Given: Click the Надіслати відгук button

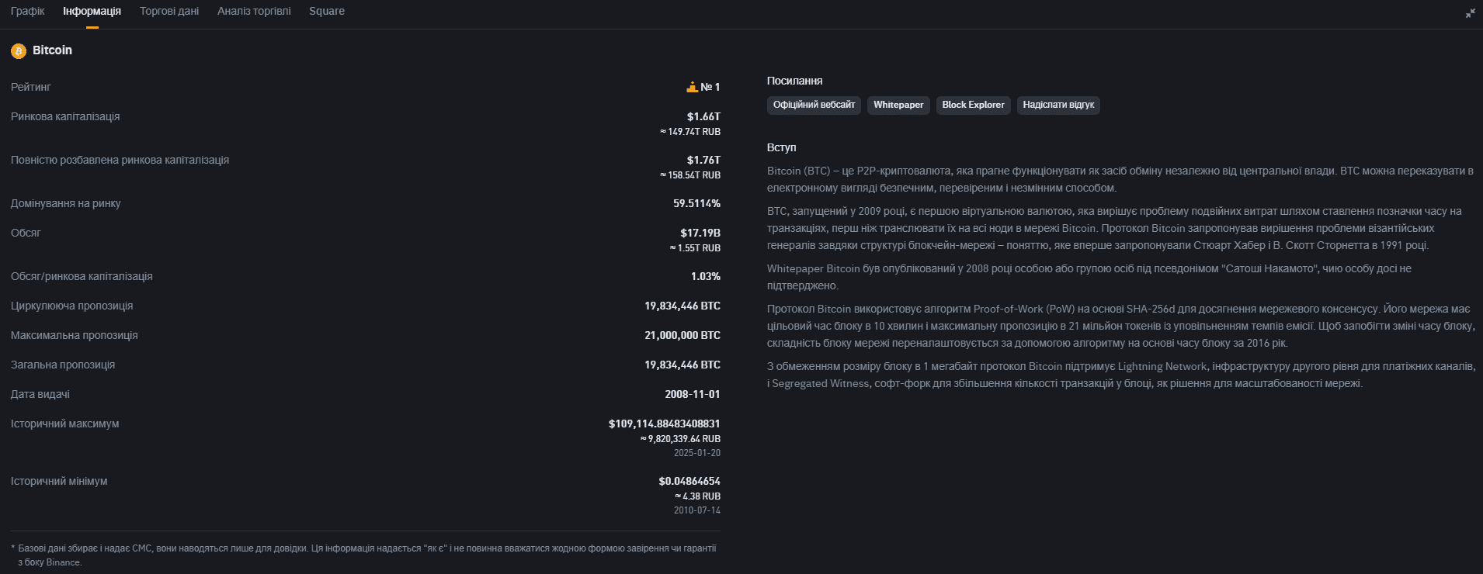Looking at the screenshot, I should 1058,105.
